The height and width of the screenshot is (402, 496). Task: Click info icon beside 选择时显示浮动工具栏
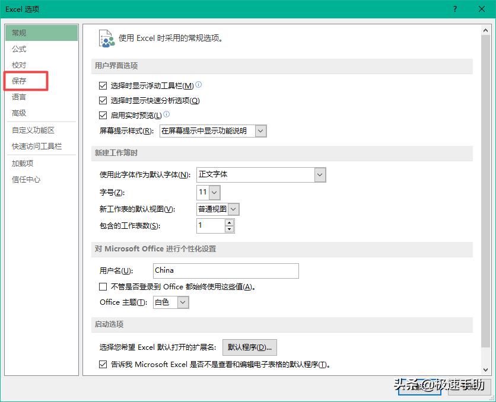(198, 84)
